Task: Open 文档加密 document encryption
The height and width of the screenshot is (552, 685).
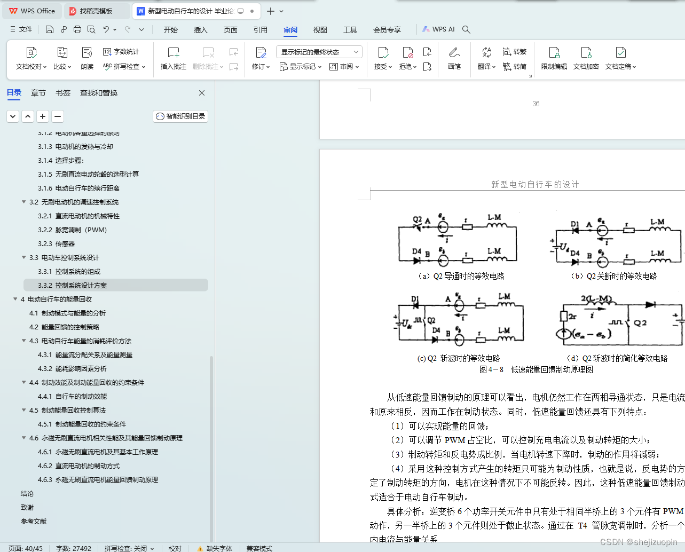Action: pos(586,58)
